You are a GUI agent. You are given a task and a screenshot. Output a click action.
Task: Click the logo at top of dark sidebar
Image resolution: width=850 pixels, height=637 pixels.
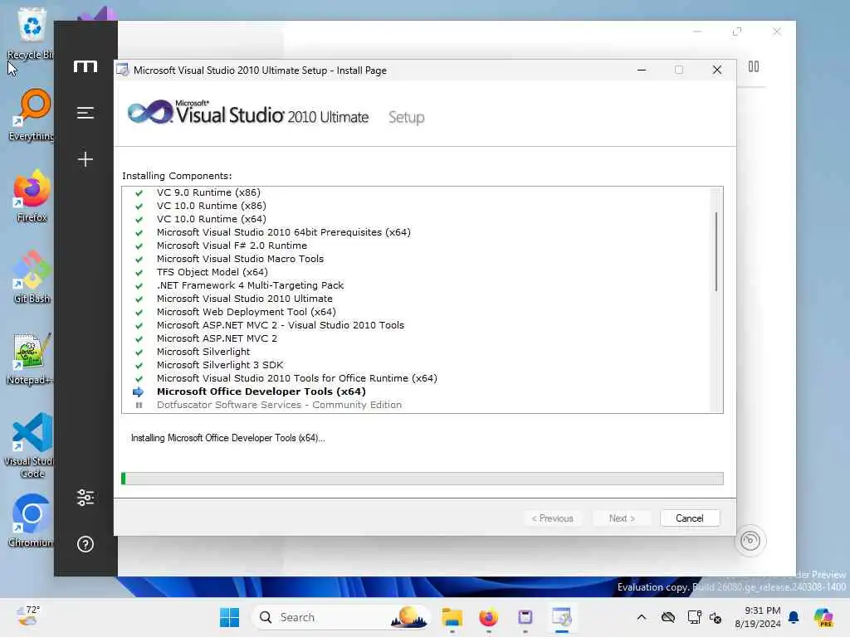85,66
